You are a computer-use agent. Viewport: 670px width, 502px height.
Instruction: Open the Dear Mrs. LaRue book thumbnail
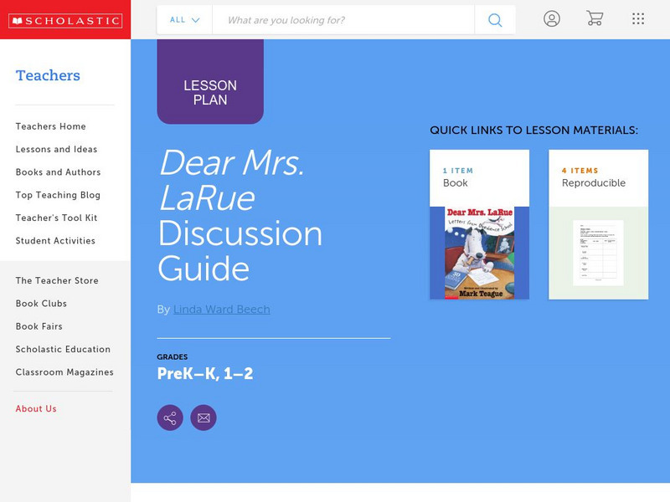pyautogui.click(x=478, y=248)
